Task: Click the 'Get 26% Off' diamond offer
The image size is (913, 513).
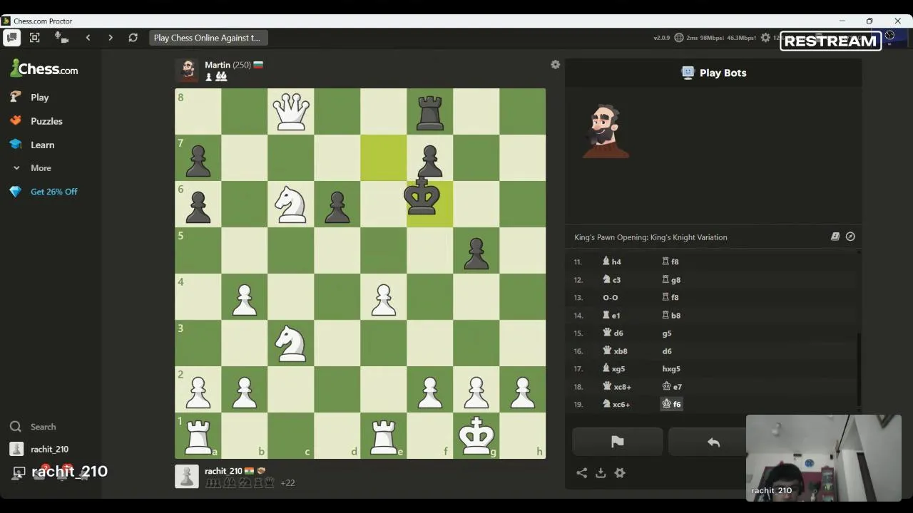Action: (44, 192)
